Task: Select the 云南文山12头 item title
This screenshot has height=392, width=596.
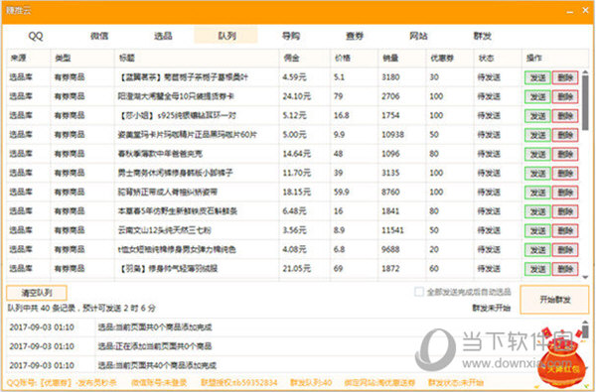Action: point(164,230)
